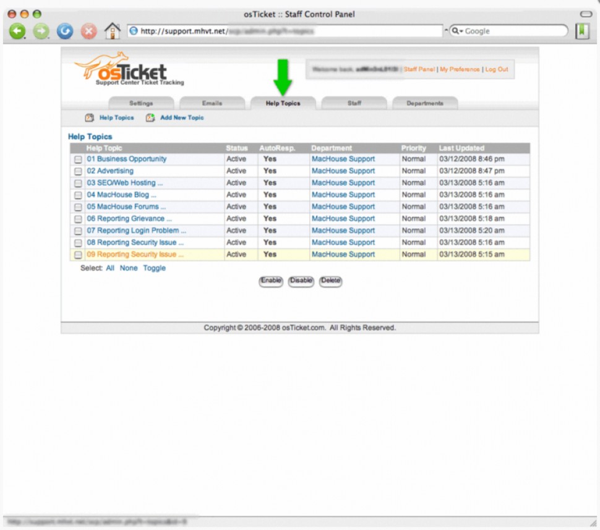This screenshot has width=600, height=530.
Task: Click the browser Forward arrow button
Action: [x=41, y=31]
